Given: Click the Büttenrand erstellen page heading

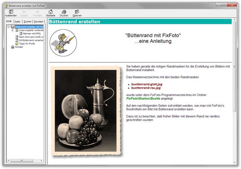Looking at the screenshot, I should pyautogui.click(x=75, y=22).
